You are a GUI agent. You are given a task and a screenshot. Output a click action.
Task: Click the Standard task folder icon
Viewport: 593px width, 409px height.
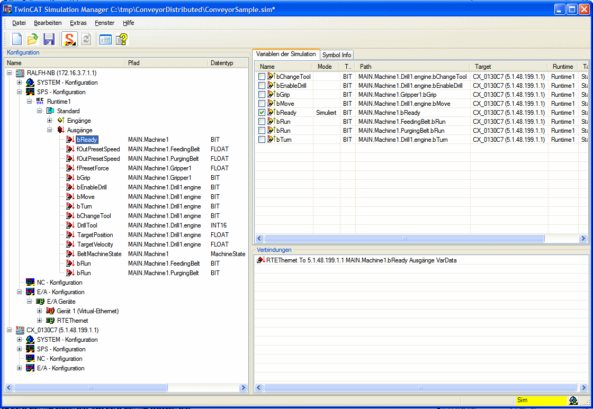[x=50, y=111]
